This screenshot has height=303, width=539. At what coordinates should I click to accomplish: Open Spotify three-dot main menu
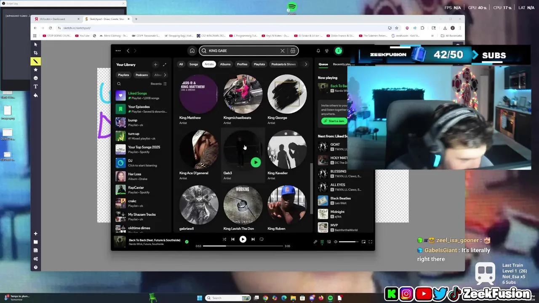pyautogui.click(x=118, y=50)
